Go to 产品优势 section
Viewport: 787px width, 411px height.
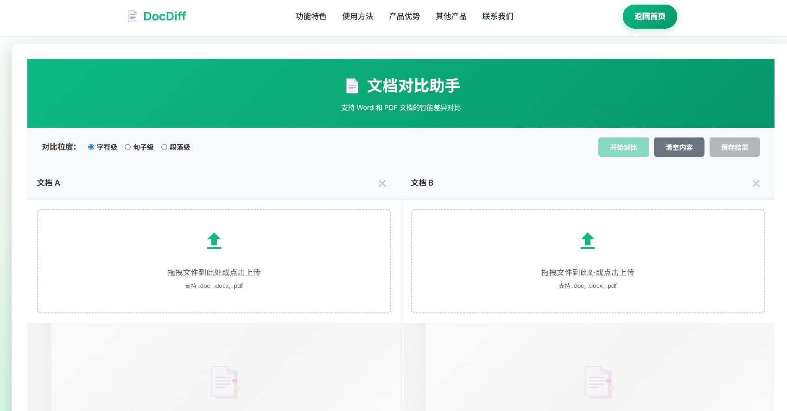[405, 16]
